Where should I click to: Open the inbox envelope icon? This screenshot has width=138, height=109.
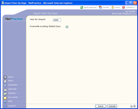(x=5, y=81)
